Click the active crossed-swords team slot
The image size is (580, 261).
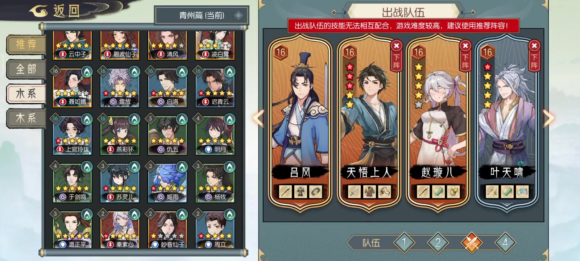click(x=472, y=243)
